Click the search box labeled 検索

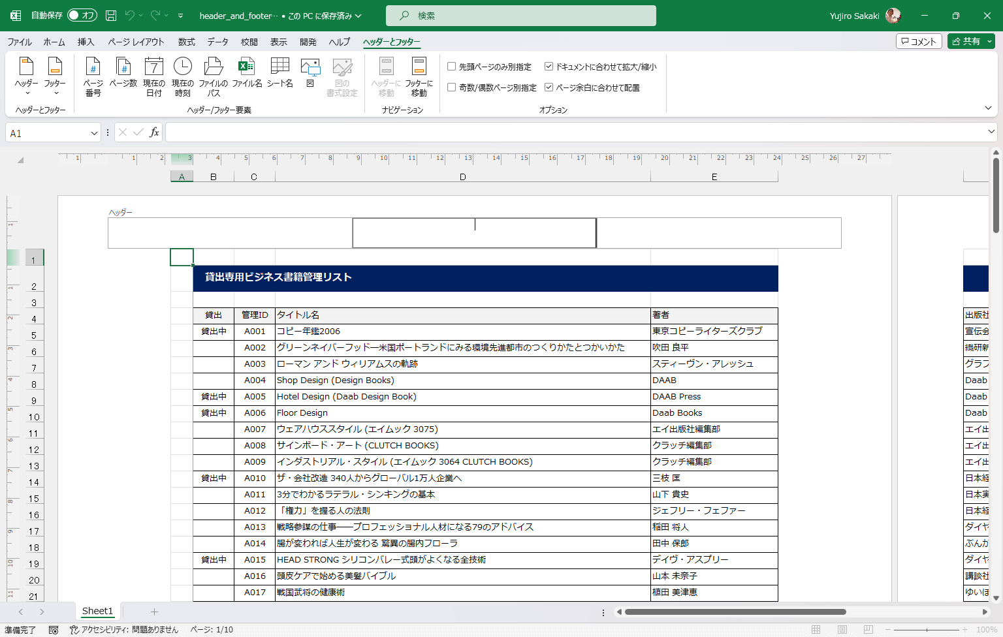(x=520, y=16)
